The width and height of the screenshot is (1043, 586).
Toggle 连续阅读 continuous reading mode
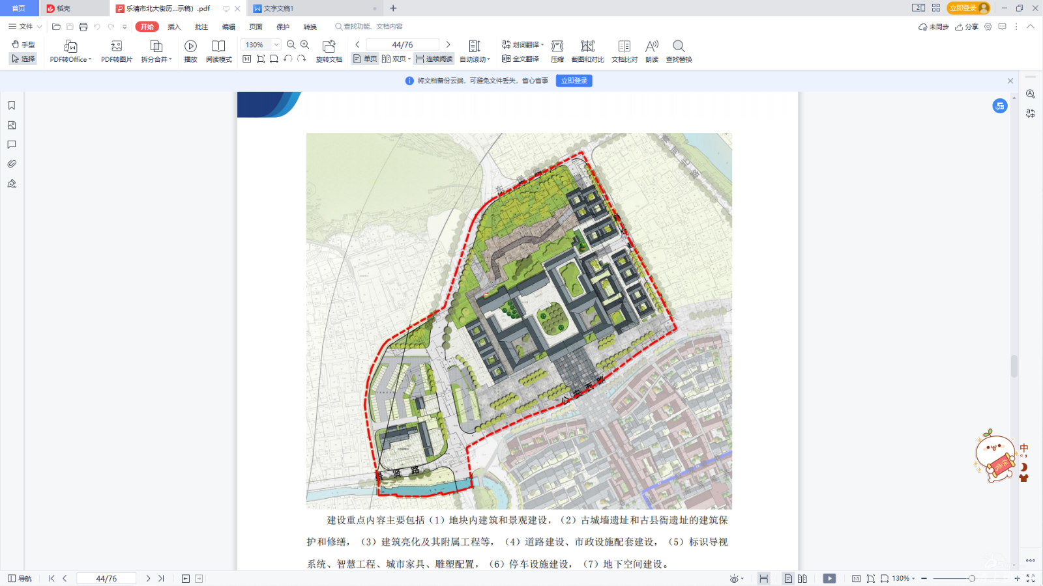434,59
